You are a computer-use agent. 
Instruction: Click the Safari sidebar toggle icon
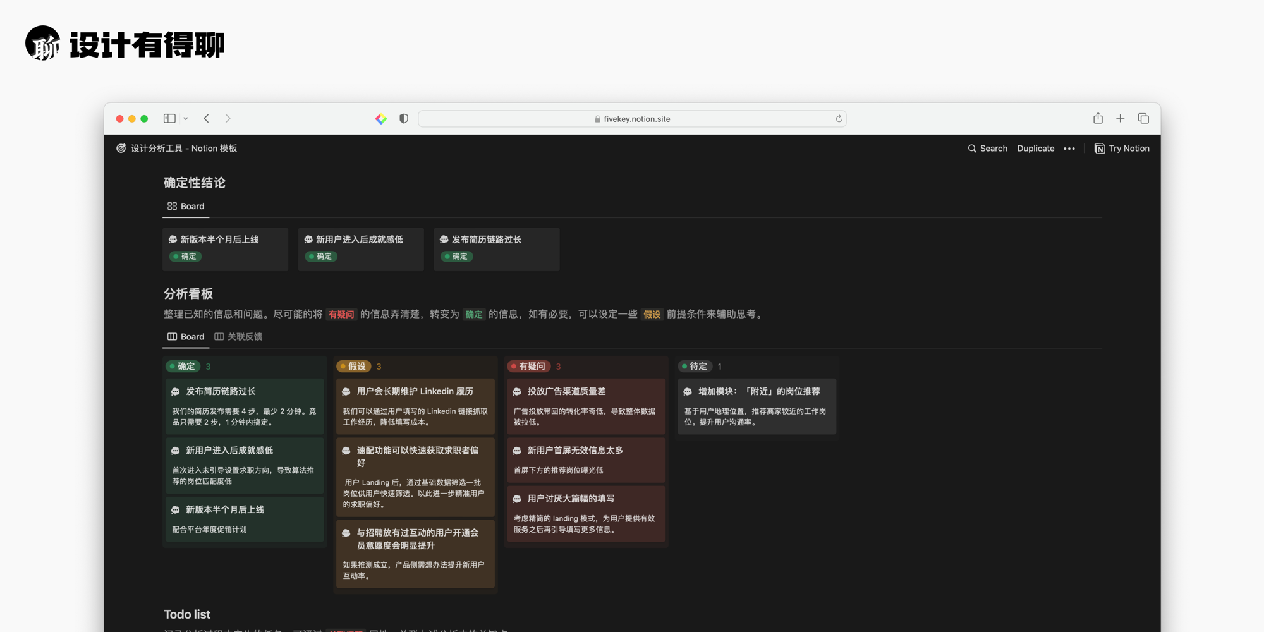tap(169, 118)
